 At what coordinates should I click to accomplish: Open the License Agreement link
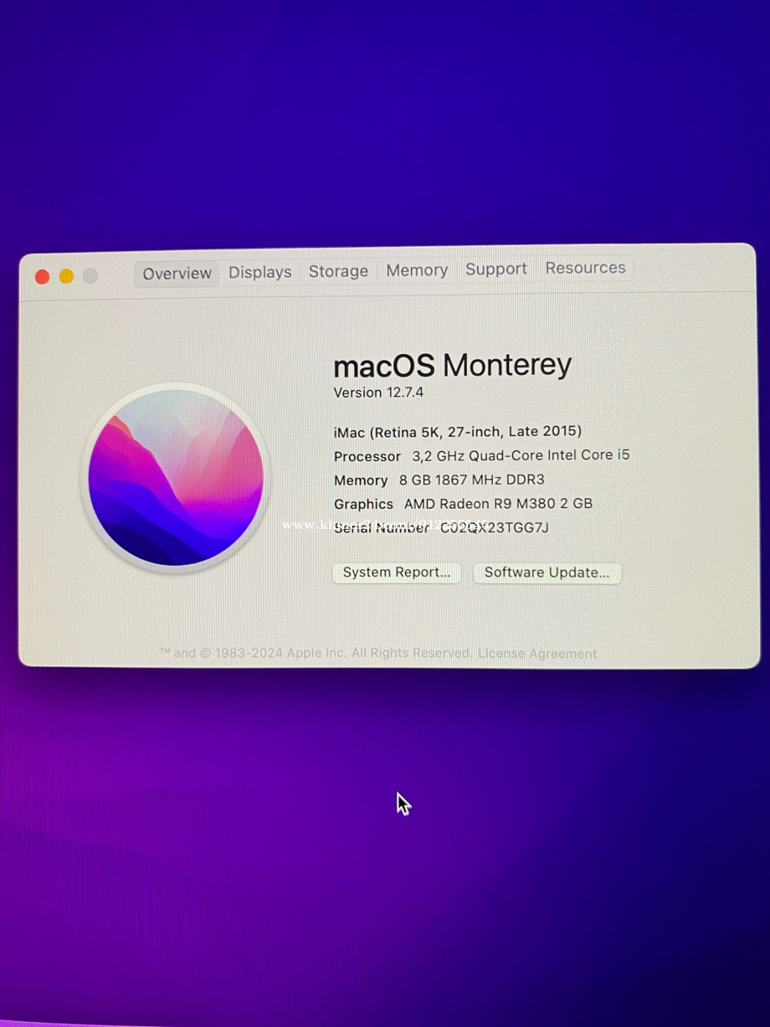pyautogui.click(x=538, y=654)
